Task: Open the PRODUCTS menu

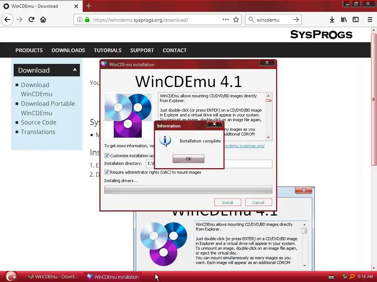Action: [29, 50]
